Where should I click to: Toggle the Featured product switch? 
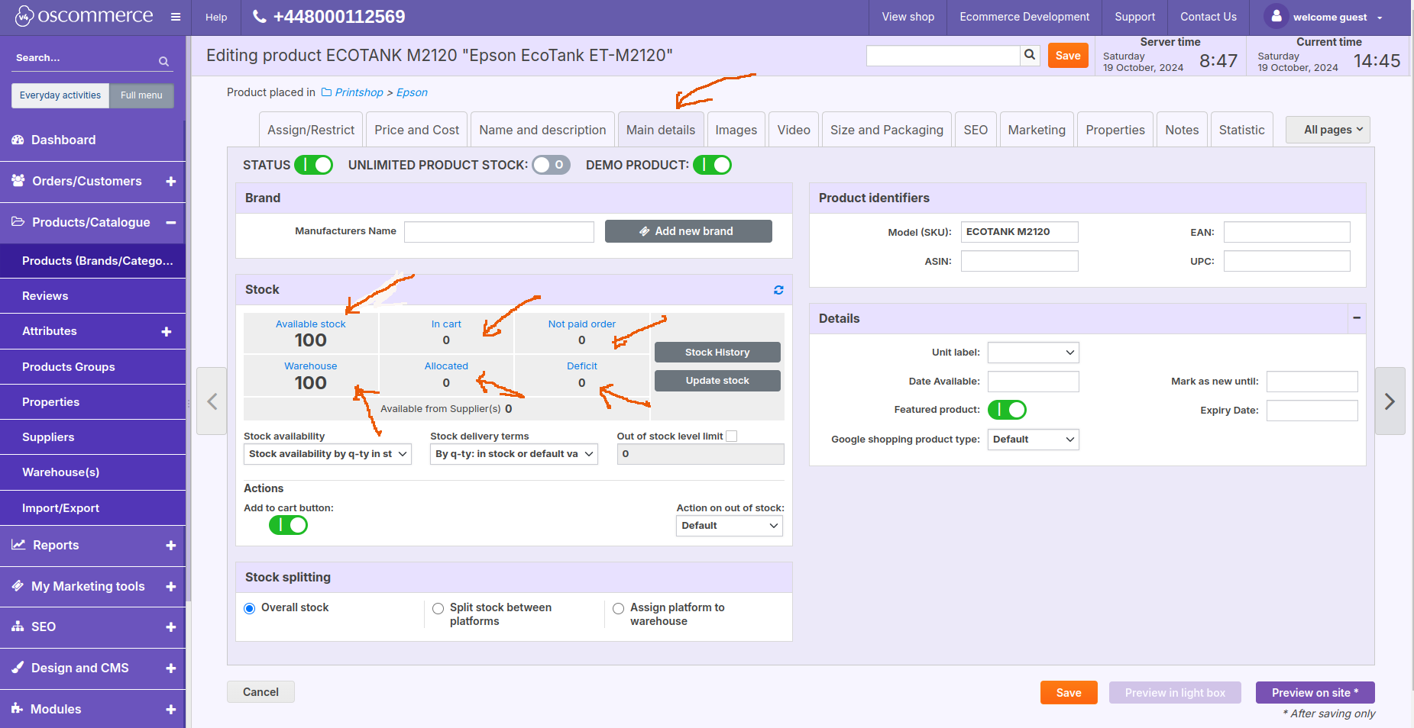click(x=1007, y=410)
